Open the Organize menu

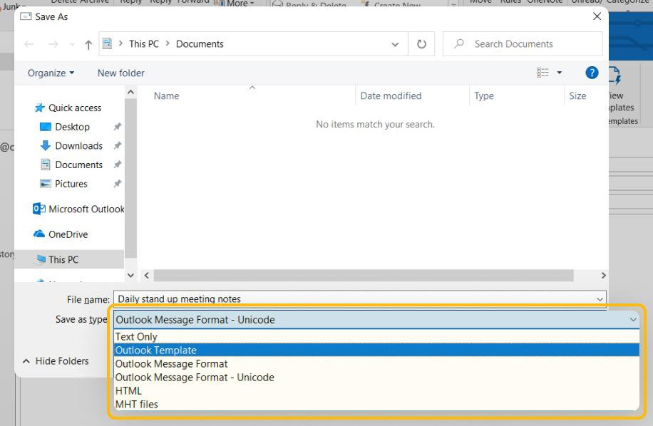click(49, 73)
